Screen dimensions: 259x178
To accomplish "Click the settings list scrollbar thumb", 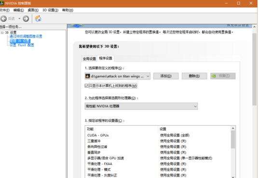I will point(233,139).
